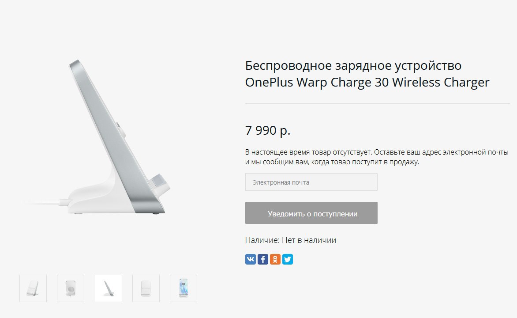Screen dimensions: 517x318
Task: Click the Беспроводное зарядное устройство heading line
Action: 353,66
